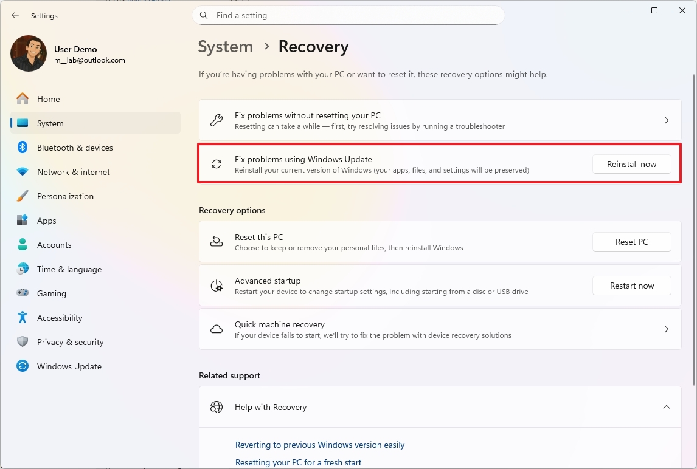Open Apps settings from the sidebar
Viewport: 697px width, 469px height.
pyautogui.click(x=48, y=221)
